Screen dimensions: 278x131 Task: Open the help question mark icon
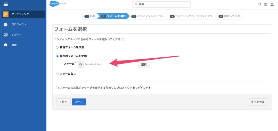[260, 4]
